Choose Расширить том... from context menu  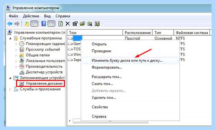click(x=106, y=77)
